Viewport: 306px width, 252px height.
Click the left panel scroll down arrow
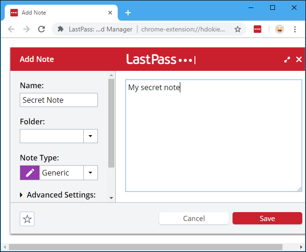112,198
